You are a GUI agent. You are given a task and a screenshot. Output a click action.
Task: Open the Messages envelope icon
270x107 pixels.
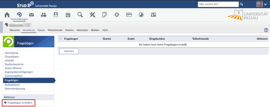pos(31,15)
